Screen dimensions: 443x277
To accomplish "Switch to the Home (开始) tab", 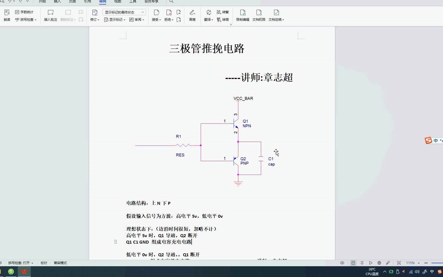I will point(42,1).
